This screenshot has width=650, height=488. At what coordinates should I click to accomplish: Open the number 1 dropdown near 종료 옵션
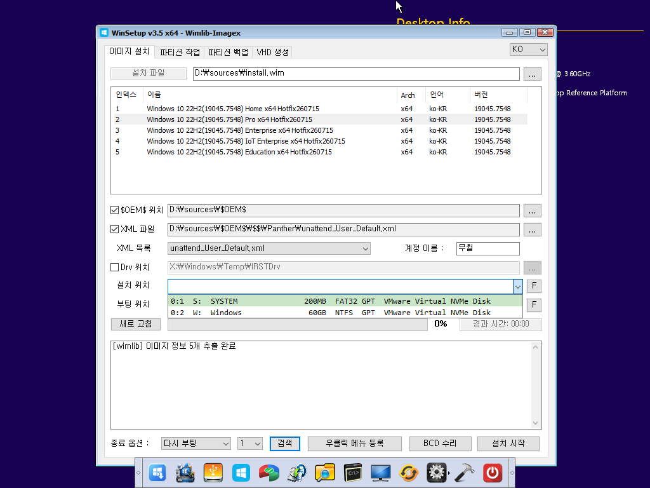pyautogui.click(x=250, y=444)
